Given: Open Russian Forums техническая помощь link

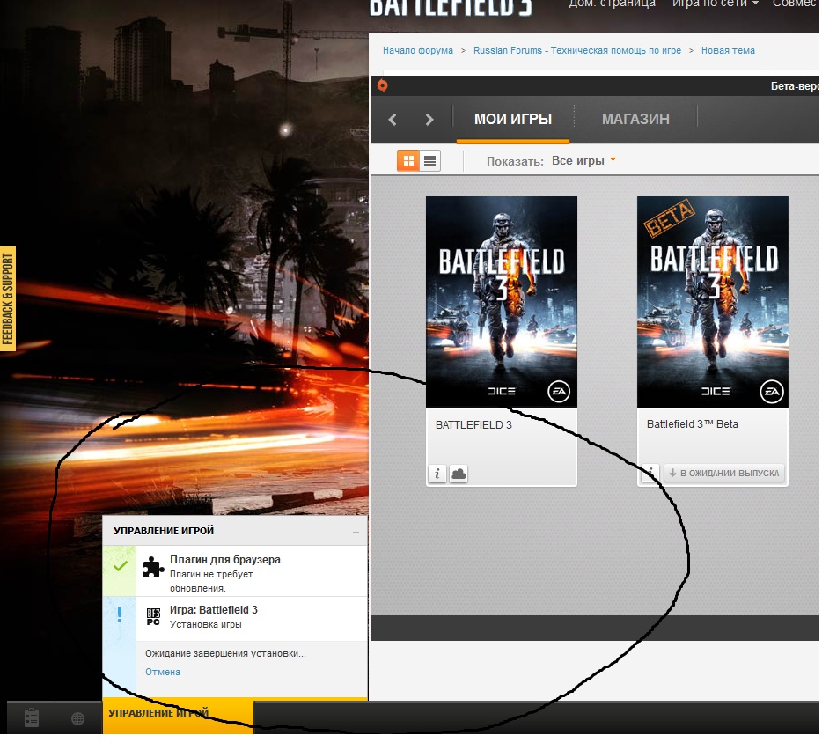Looking at the screenshot, I should (577, 50).
